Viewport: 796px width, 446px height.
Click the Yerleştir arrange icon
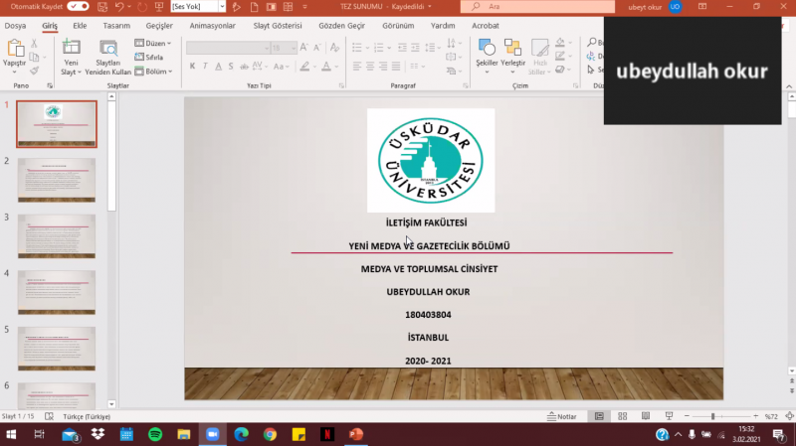tap(512, 48)
